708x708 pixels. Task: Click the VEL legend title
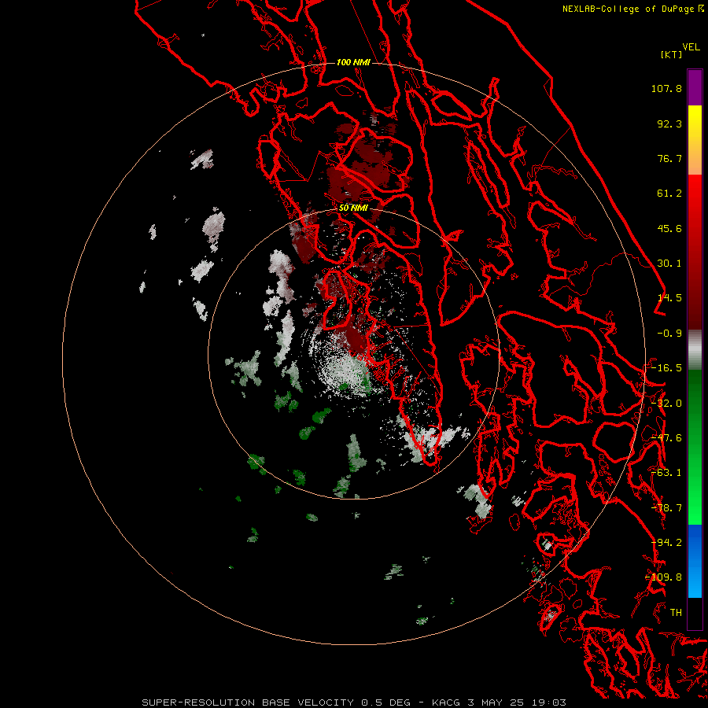click(691, 47)
